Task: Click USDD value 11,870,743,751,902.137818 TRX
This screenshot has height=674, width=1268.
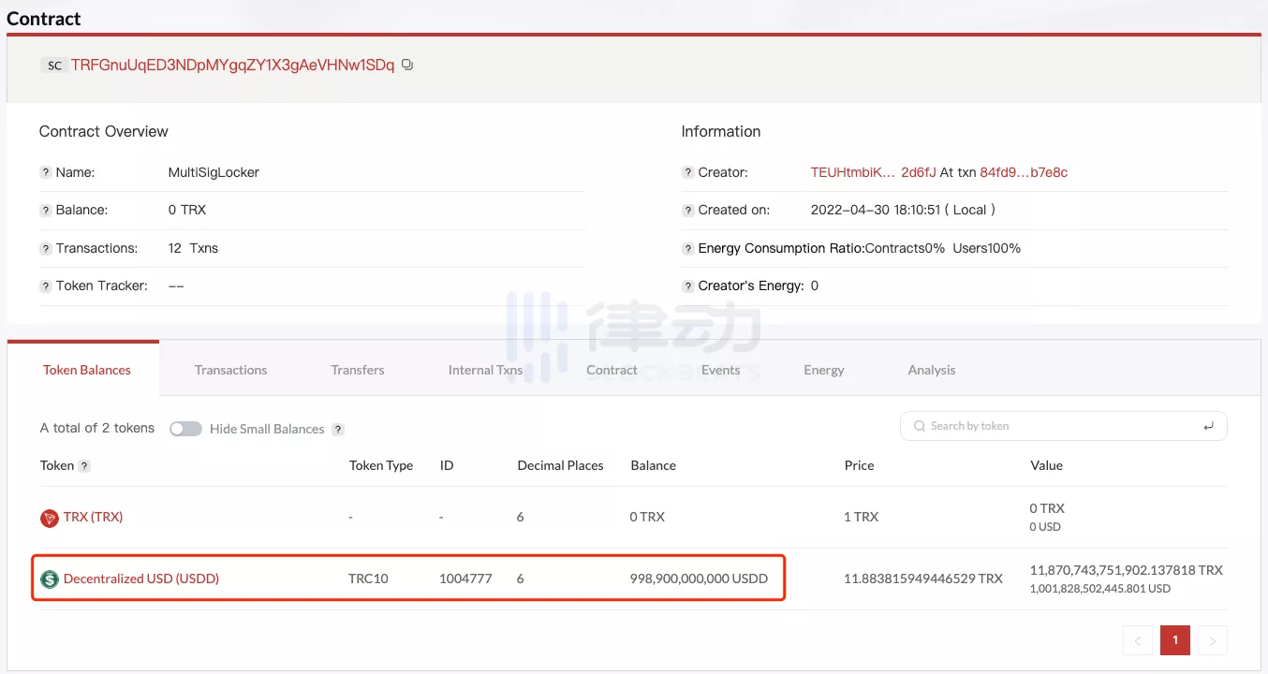Action: [x=1127, y=570]
